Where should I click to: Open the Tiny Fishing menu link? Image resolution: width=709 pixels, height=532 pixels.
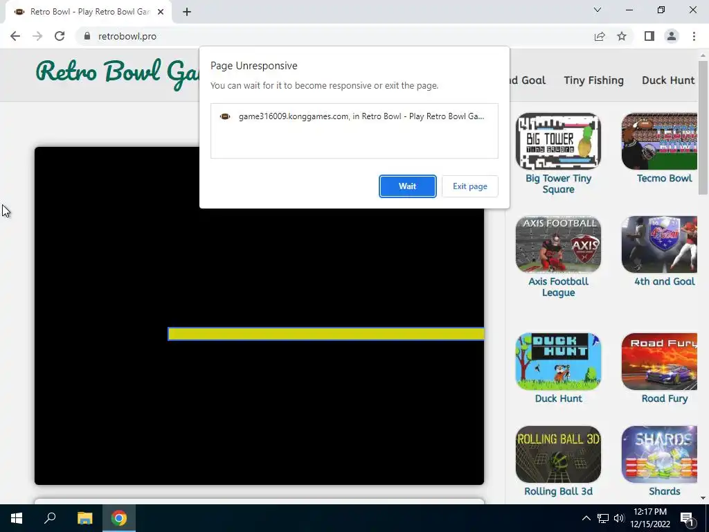(x=593, y=80)
